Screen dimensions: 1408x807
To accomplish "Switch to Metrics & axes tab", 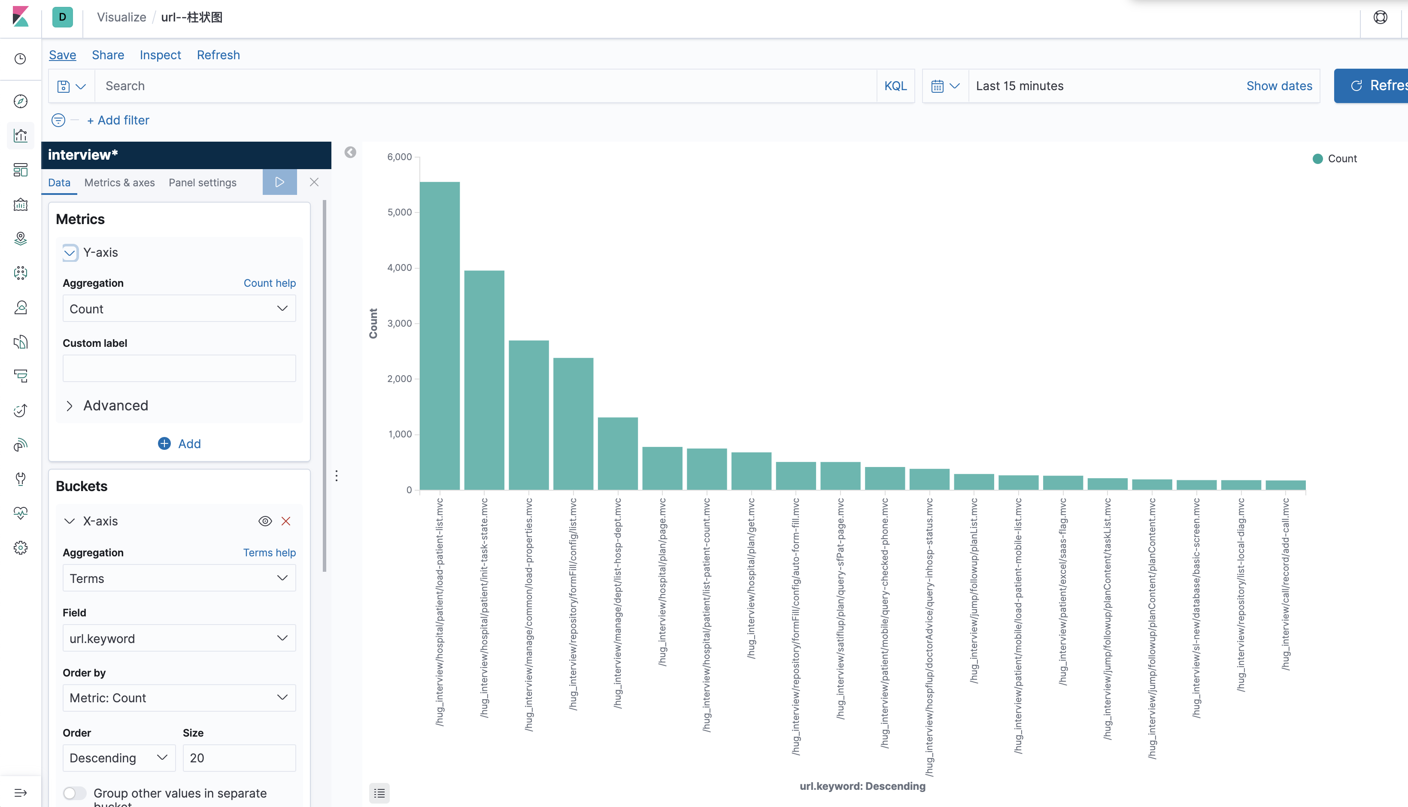I will [120, 182].
